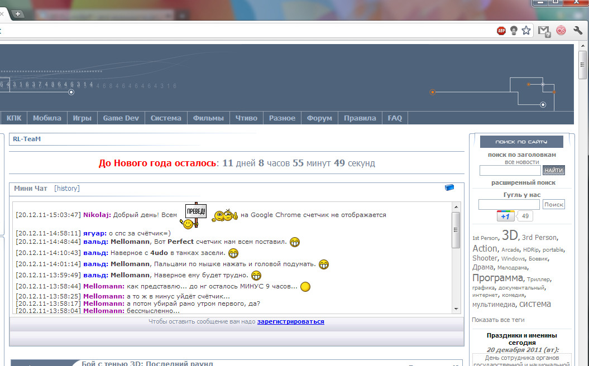Click the red CS extension icon
Viewport: 589px width, 366px height.
tap(561, 30)
